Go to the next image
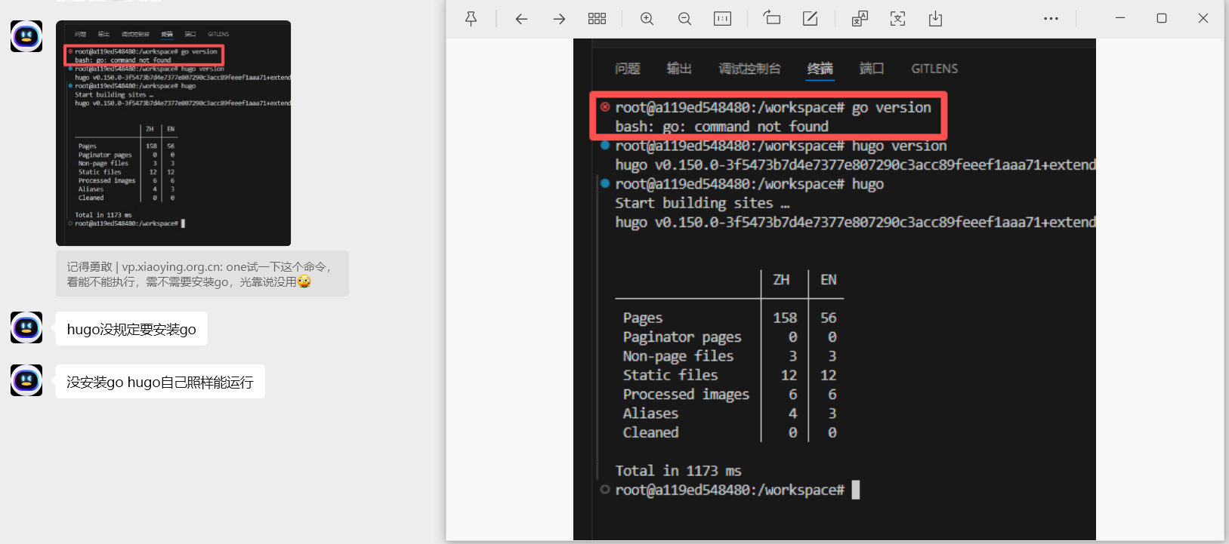The image size is (1229, 544). coord(559,19)
